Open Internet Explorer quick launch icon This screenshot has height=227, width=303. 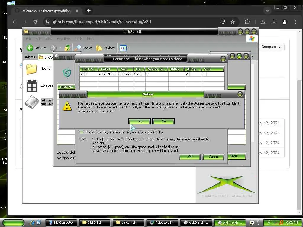pos(32,223)
